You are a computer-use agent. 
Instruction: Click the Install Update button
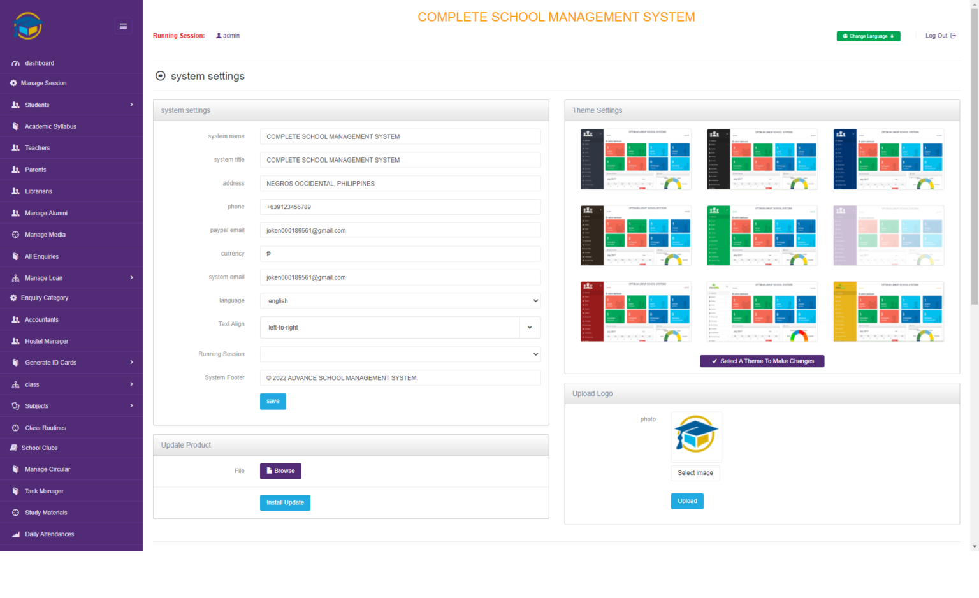tap(285, 502)
